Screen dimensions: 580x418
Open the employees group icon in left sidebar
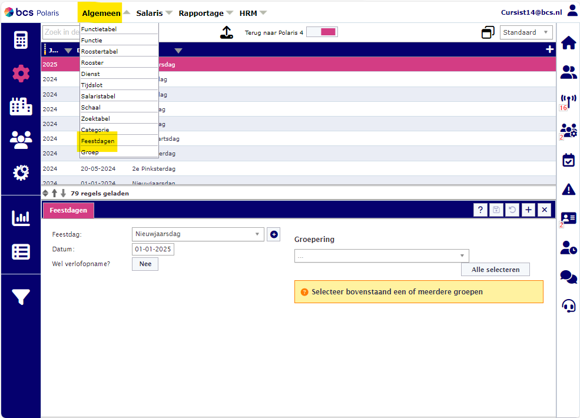tap(21, 140)
